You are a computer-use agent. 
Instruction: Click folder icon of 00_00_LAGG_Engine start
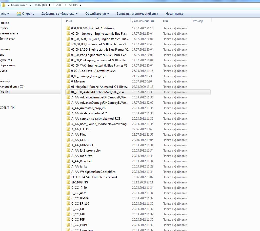(x=68, y=50)
